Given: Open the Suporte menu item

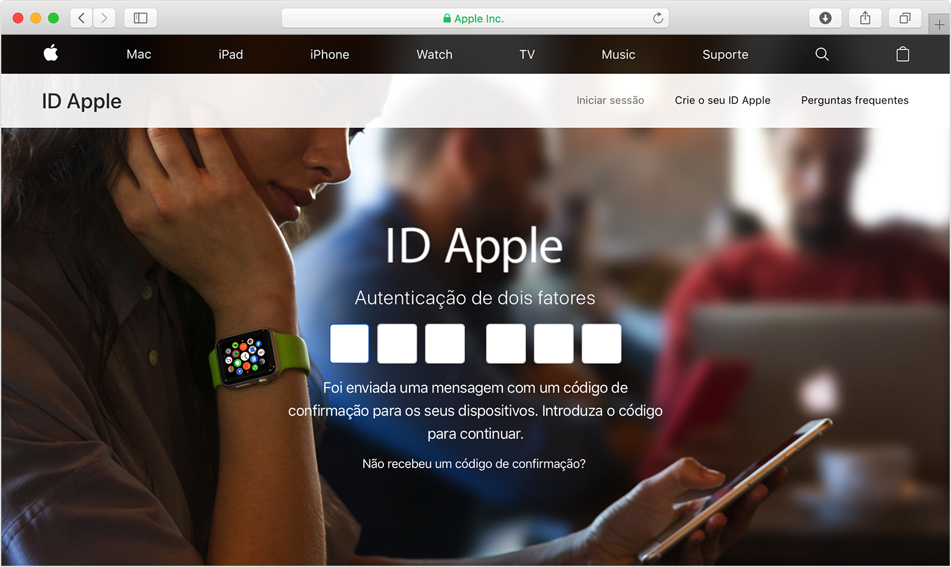Looking at the screenshot, I should click(x=725, y=54).
